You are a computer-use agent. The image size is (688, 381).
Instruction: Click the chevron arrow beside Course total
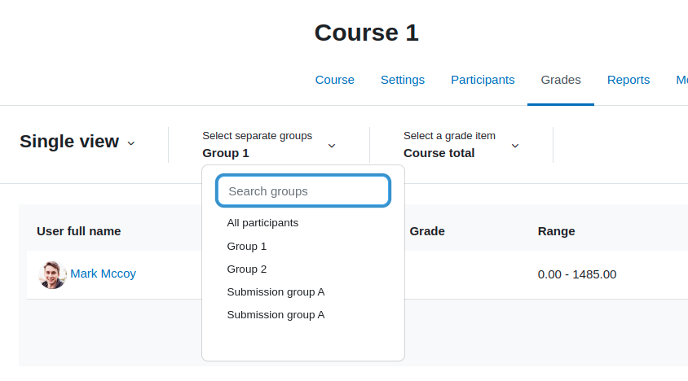[515, 146]
